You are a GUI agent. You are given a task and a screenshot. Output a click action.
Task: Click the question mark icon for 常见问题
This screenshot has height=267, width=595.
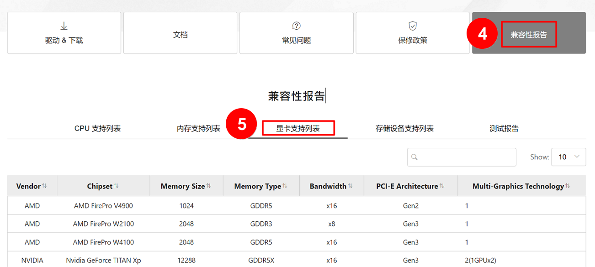click(x=296, y=26)
